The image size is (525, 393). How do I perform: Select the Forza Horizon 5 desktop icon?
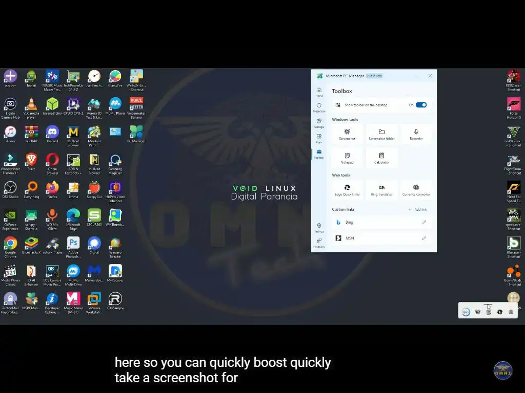[x=514, y=108]
